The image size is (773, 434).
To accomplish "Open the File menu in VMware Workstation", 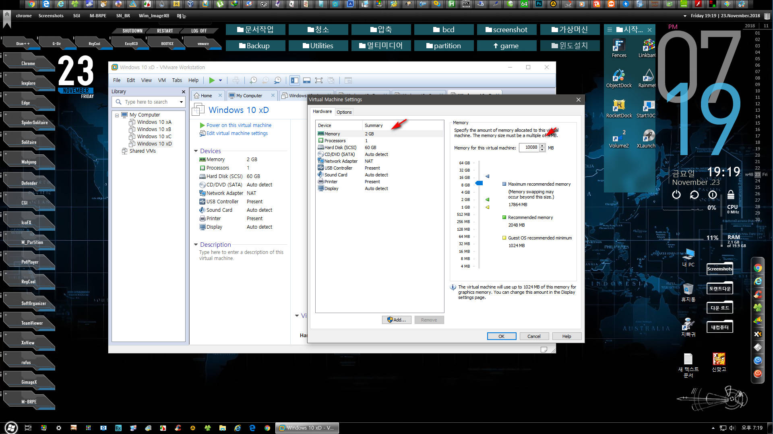I will point(117,80).
